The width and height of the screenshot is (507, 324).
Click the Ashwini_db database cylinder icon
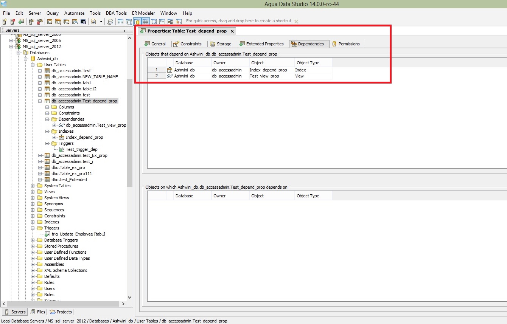point(33,59)
